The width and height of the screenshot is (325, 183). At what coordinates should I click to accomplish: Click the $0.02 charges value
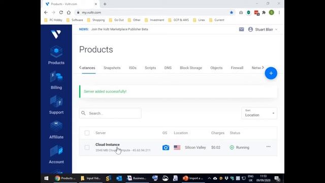pos(215,147)
